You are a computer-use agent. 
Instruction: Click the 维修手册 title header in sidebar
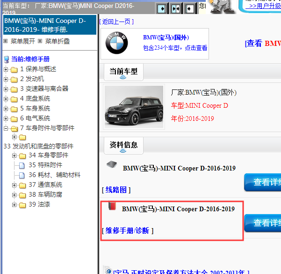(50, 25)
